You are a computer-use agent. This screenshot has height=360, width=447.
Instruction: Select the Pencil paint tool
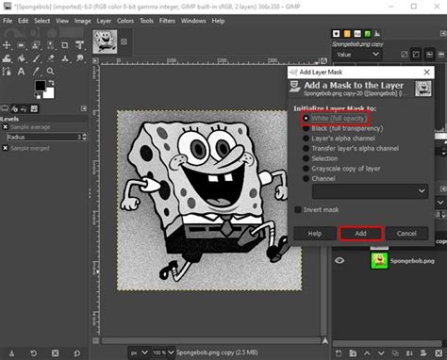(36, 58)
